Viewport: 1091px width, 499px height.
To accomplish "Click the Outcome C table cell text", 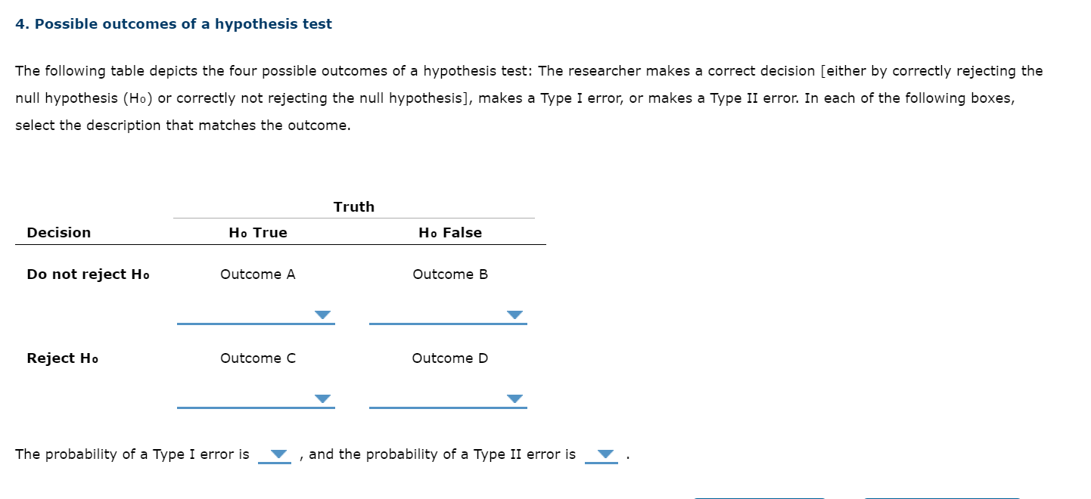I will [x=257, y=358].
